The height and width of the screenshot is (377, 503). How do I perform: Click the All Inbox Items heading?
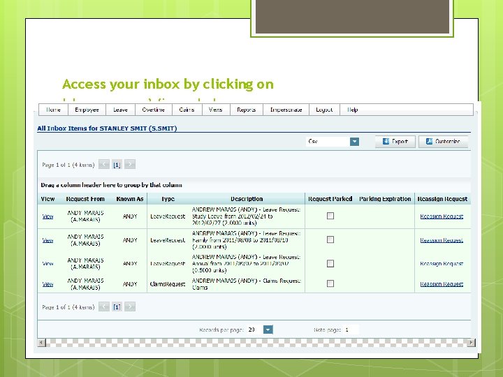[x=107, y=128]
